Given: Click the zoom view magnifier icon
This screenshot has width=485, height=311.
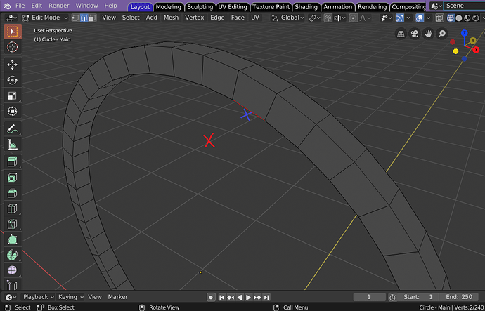Looking at the screenshot, I should tap(442, 34).
